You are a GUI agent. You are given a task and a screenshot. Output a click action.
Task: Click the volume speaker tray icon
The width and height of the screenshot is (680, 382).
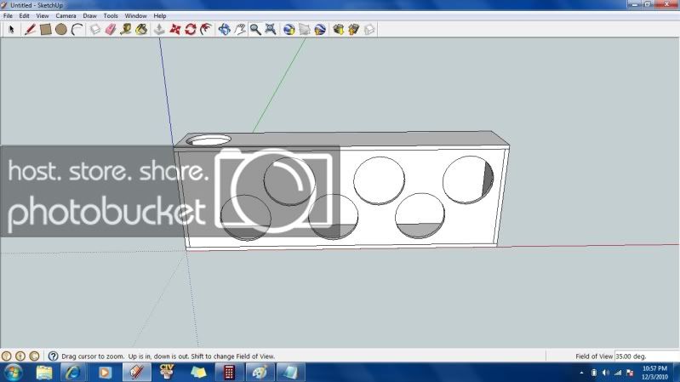606,373
